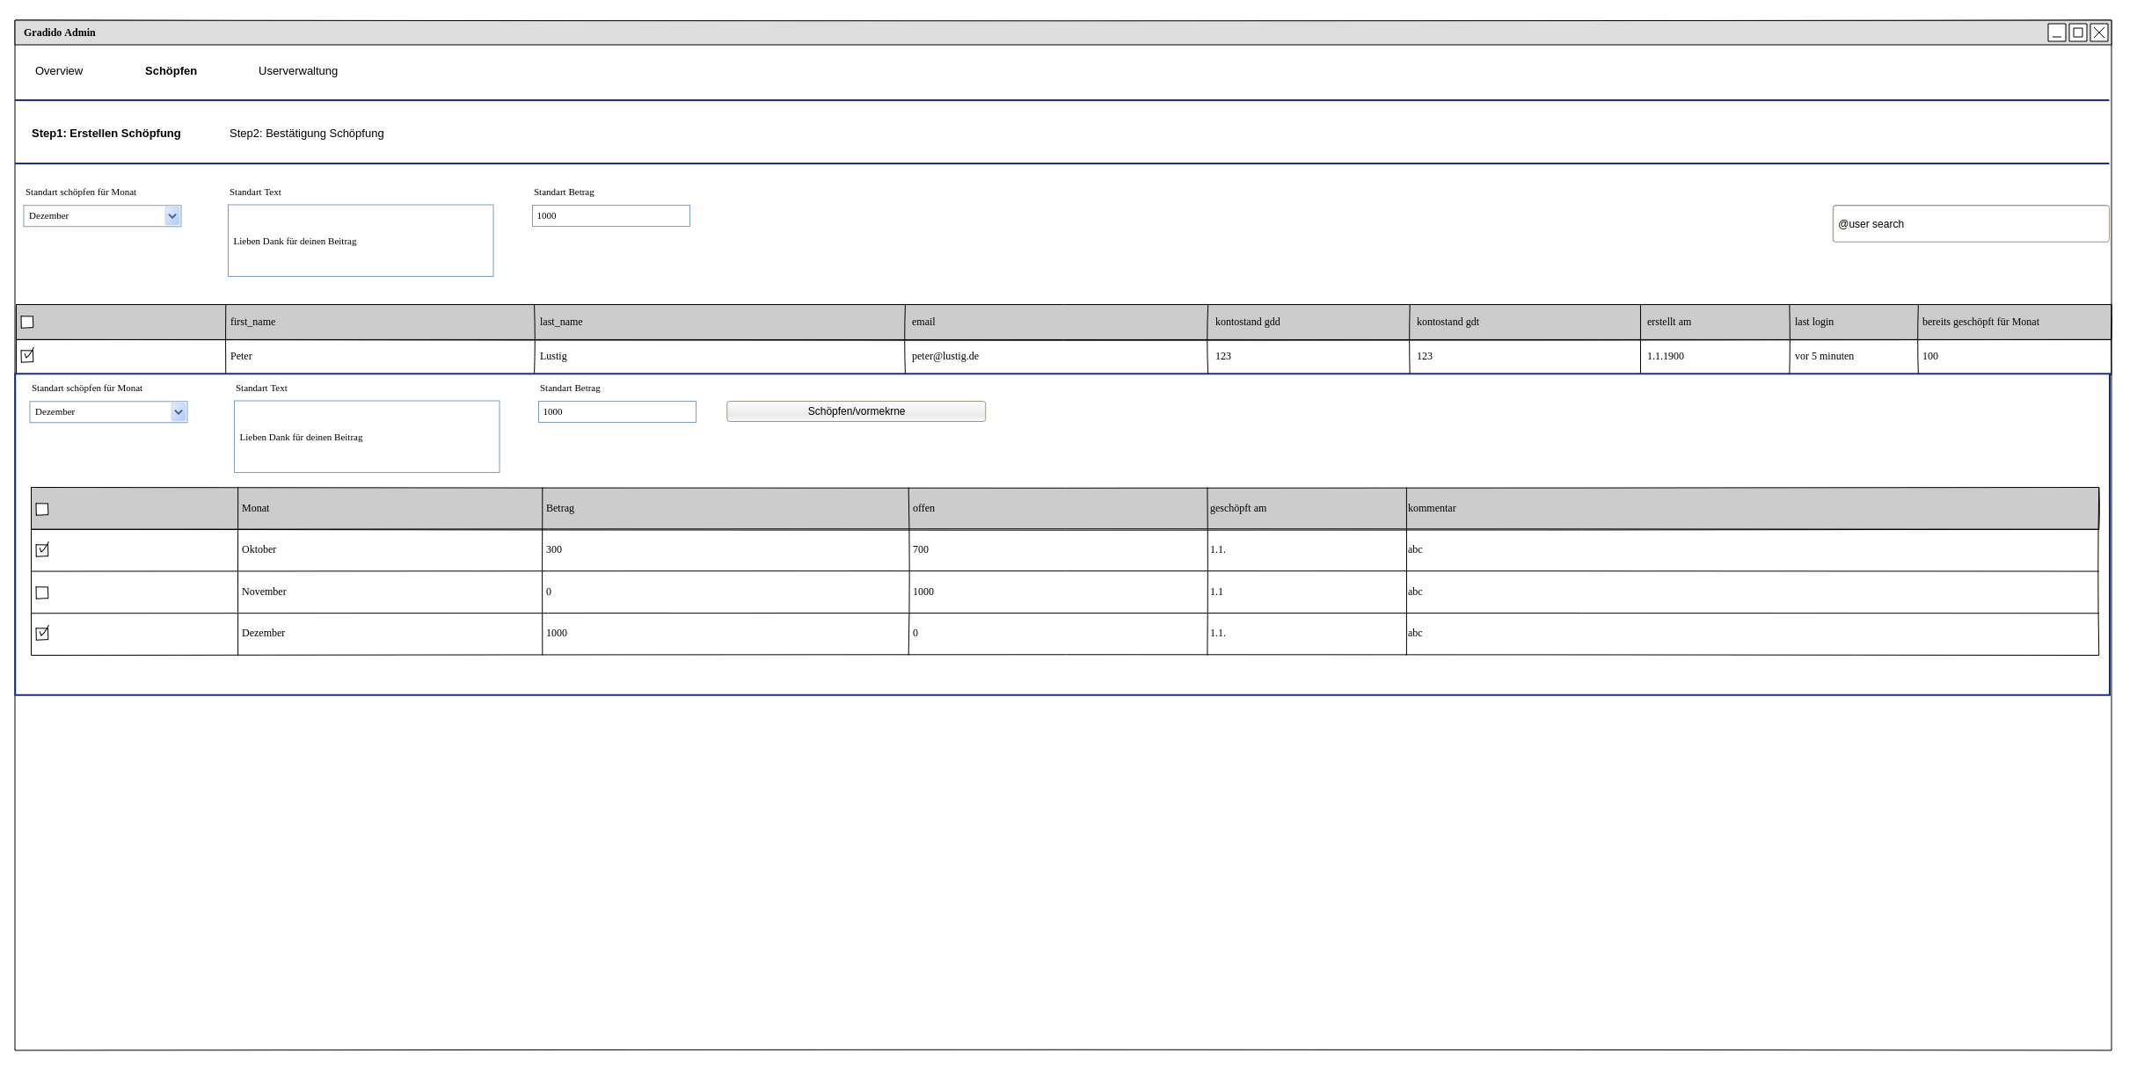Focus the top Standart Betrag input field
Screen dimensions: 2137x1082
610,216
